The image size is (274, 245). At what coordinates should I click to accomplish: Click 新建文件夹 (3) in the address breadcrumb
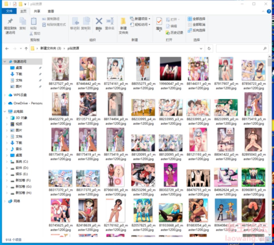click(x=51, y=48)
